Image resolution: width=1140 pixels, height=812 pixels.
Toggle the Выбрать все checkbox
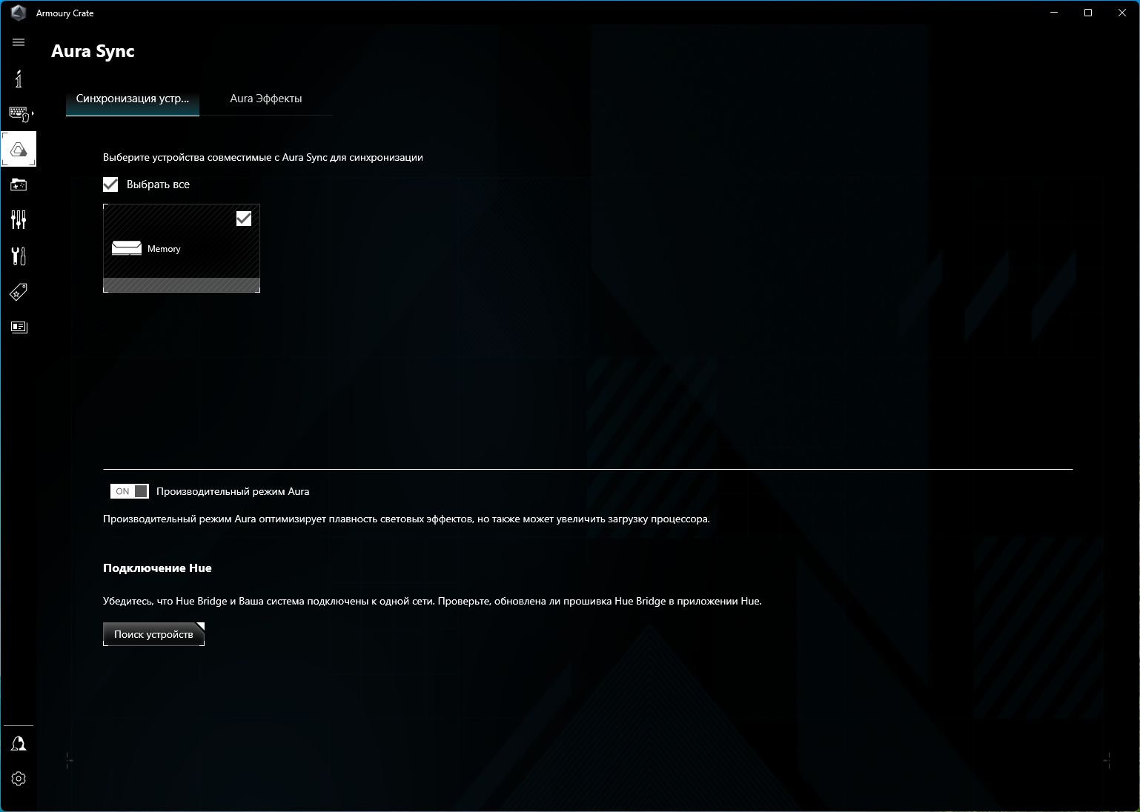tap(110, 184)
